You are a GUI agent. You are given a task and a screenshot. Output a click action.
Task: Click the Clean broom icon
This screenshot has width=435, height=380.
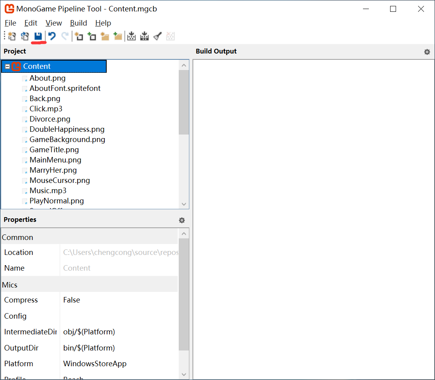point(157,37)
